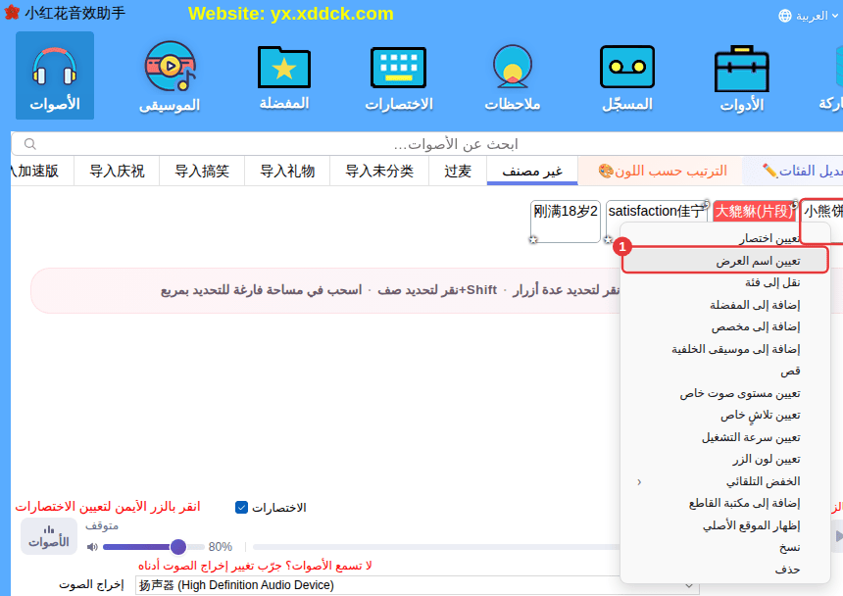Select تعيين مستوى صوت خاص

point(725,393)
